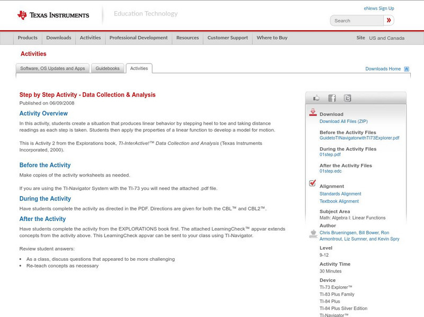Switch to Software, OS Updates and Apps tab
The image size is (424, 317).
(x=52, y=68)
